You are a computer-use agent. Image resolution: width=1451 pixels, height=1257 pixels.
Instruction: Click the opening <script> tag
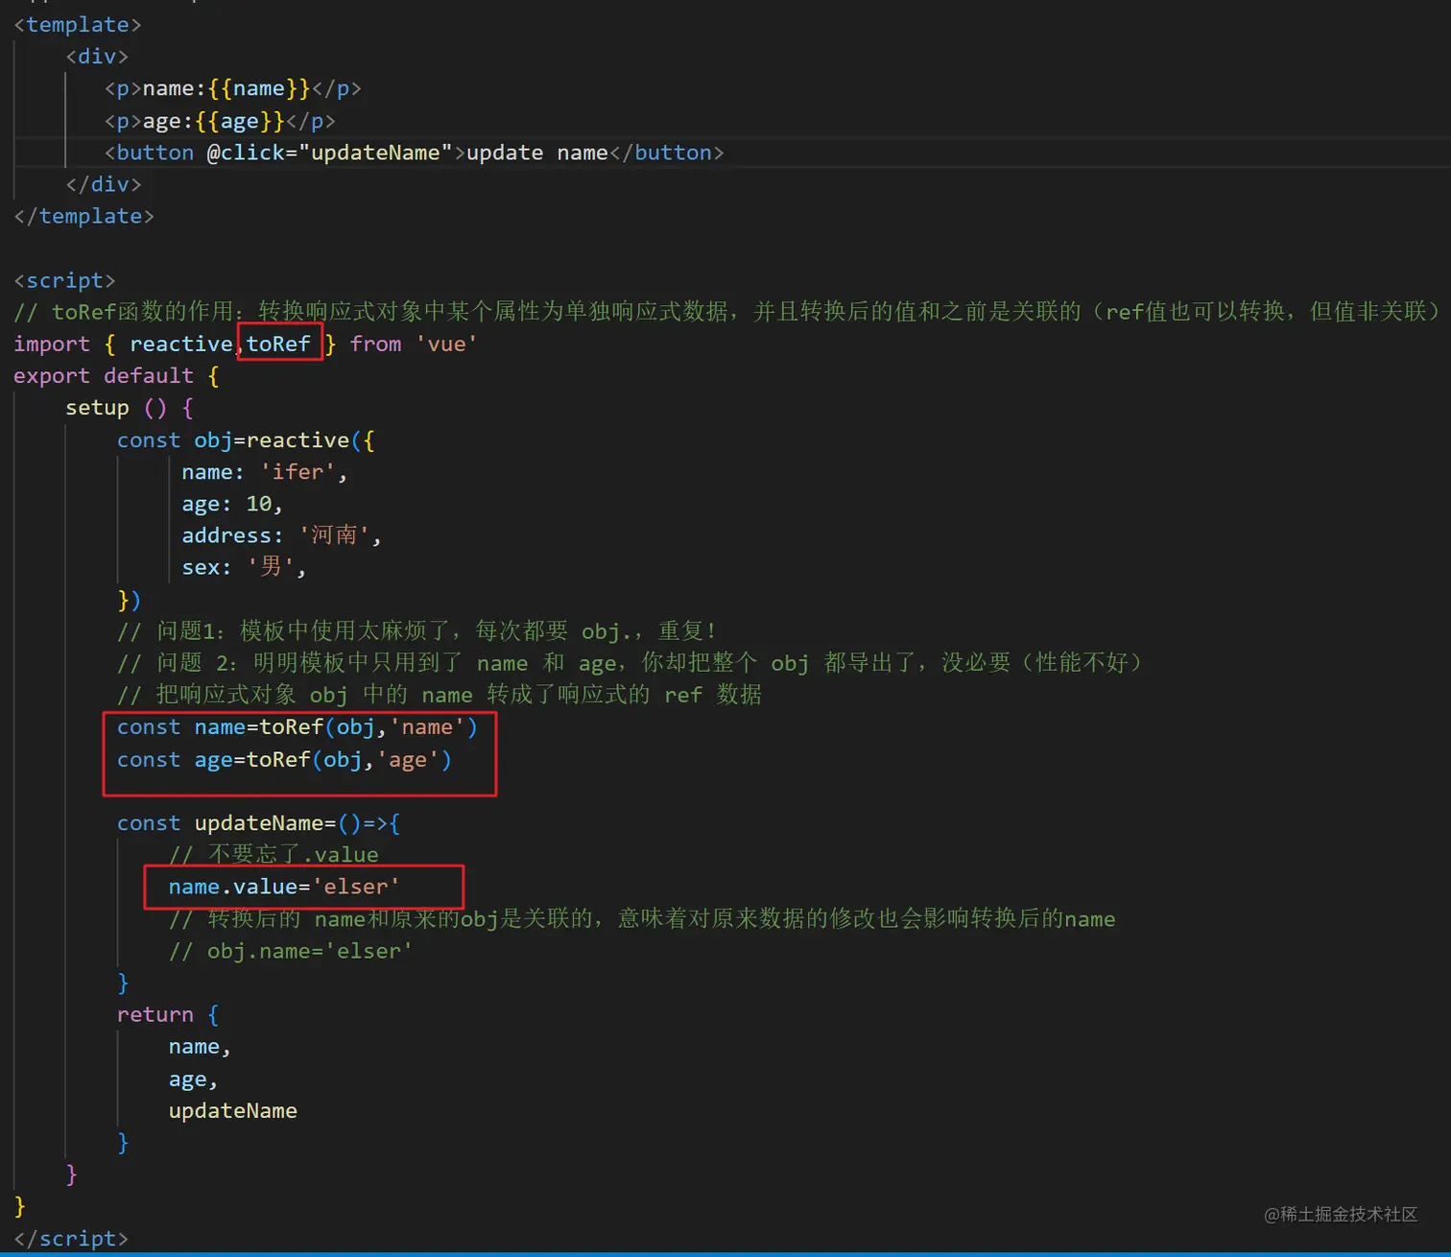click(64, 280)
